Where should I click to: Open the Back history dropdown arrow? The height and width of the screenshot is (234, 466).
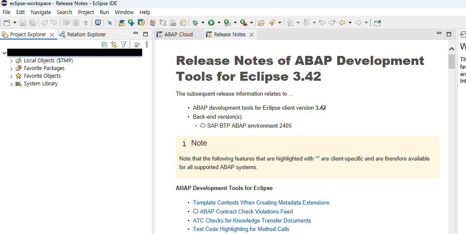[350, 23]
